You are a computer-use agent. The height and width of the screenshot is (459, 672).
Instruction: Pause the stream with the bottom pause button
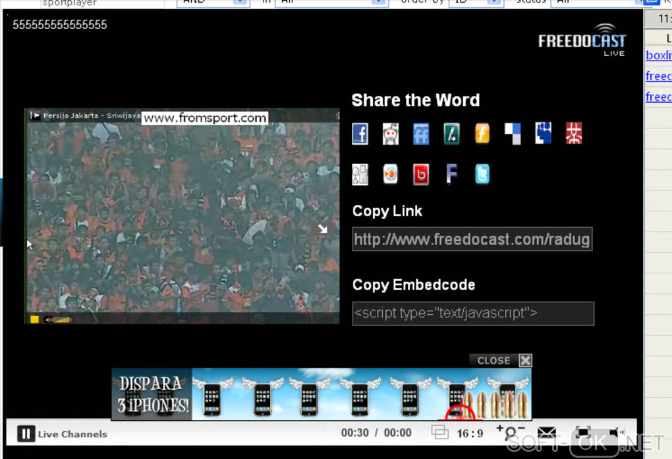(26, 434)
